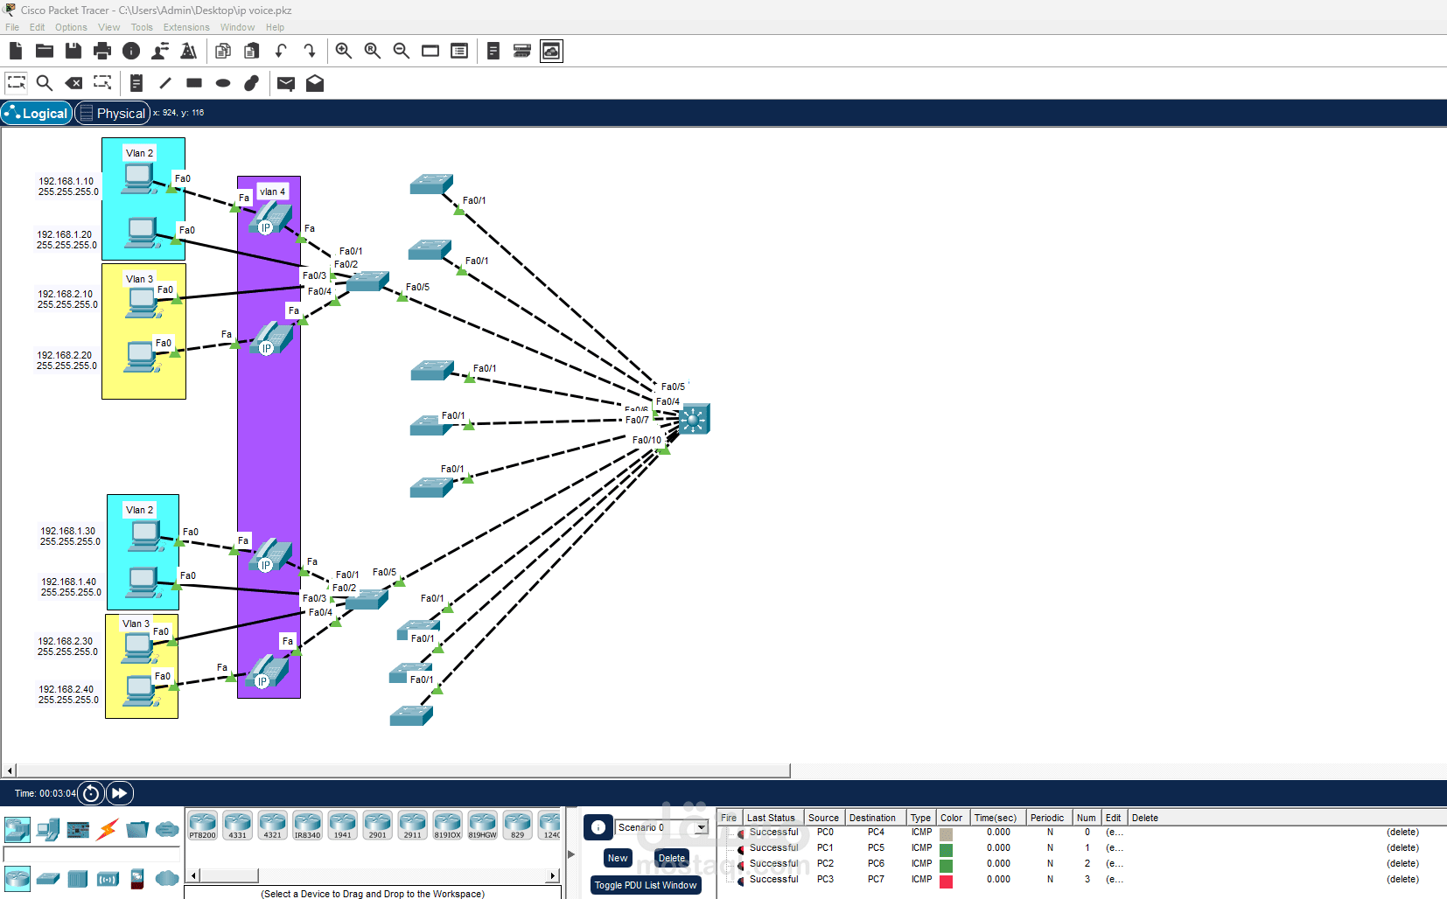Click the red ICMP color swatch
Viewport: 1447px width, 899px height.
(946, 882)
